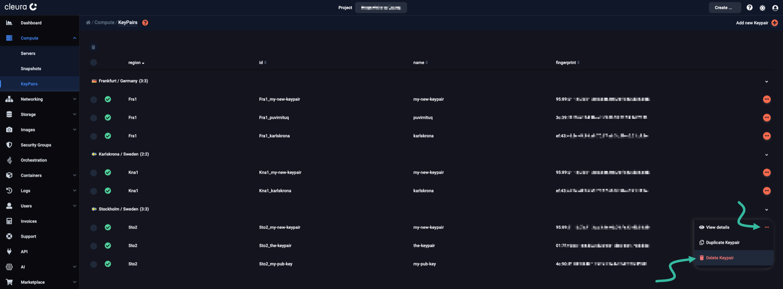The image size is (783, 289).
Task: Select checkbox for Sto2_the-keypair row
Action: (93, 246)
